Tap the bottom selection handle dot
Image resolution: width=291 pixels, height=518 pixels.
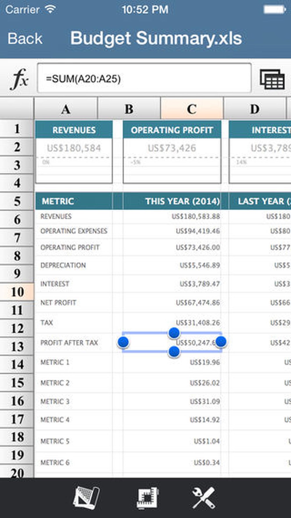click(x=174, y=352)
